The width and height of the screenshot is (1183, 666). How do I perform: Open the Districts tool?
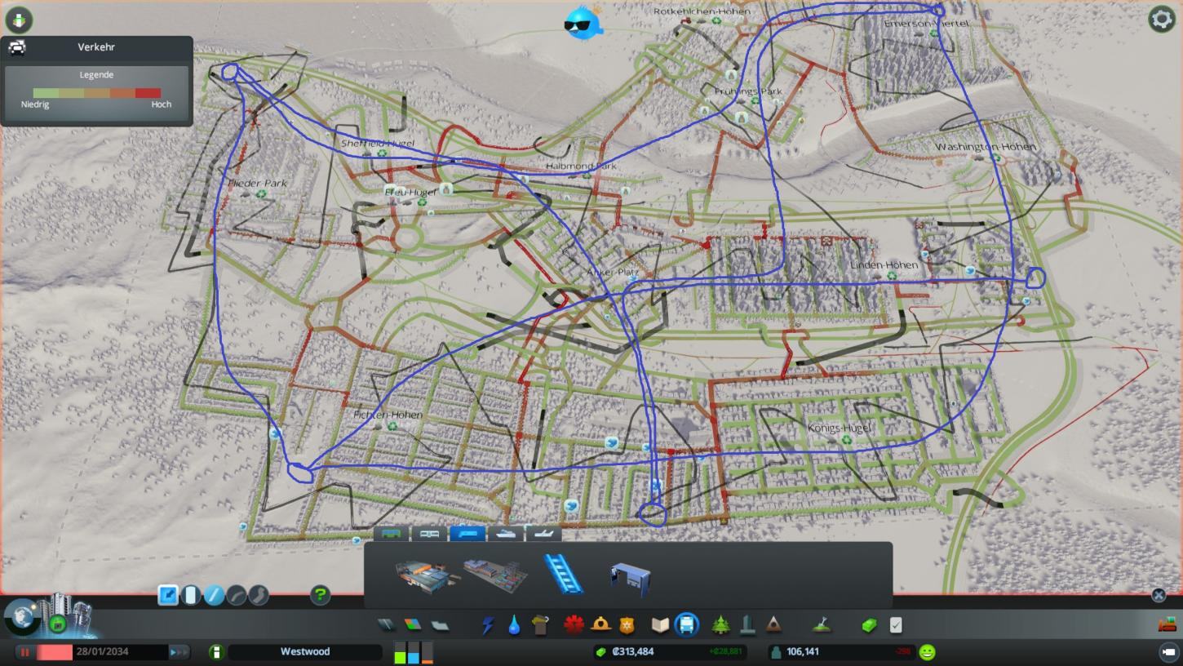[440, 625]
